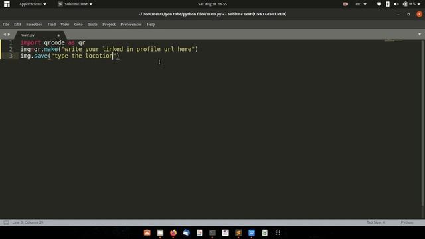Image resolution: width=425 pixels, height=239 pixels.
Task: Click inside "type the location" string
Action: click(84, 56)
